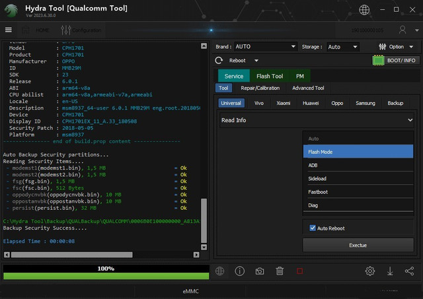This screenshot has width=423, height=299.
Task: Click the Exectue button
Action: pyautogui.click(x=358, y=245)
